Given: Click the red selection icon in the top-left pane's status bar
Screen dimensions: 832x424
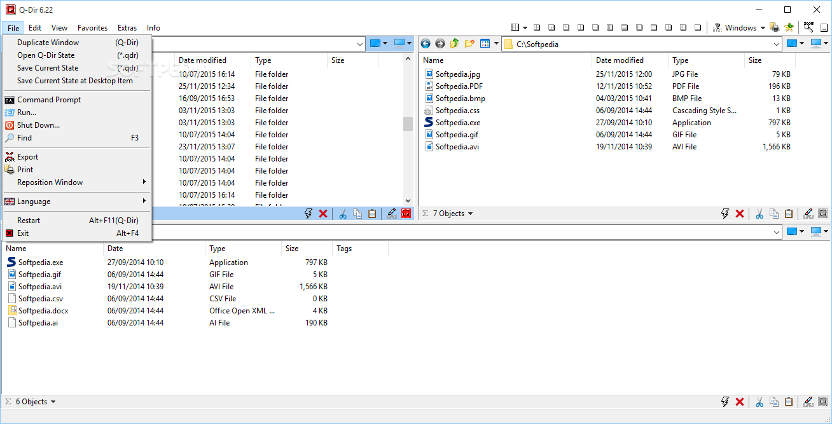Looking at the screenshot, I should (406, 214).
